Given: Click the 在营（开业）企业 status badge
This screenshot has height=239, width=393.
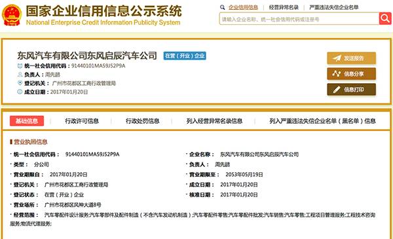Looking at the screenshot, I should point(185,56).
